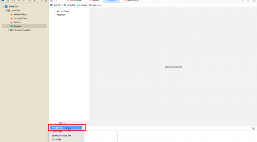
Task: Expand the Preview Content folder
Action: pyautogui.click(x=8, y=30)
